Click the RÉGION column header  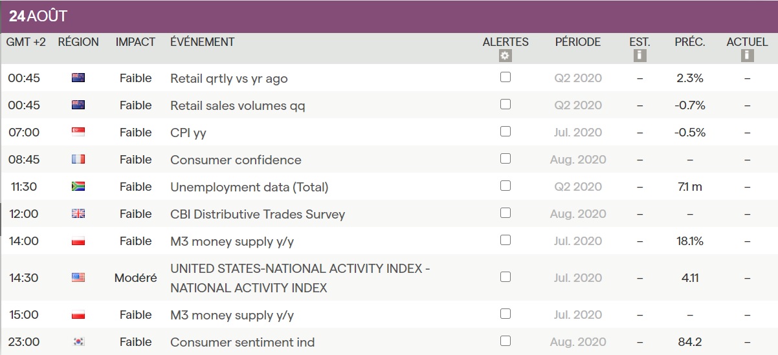(78, 42)
